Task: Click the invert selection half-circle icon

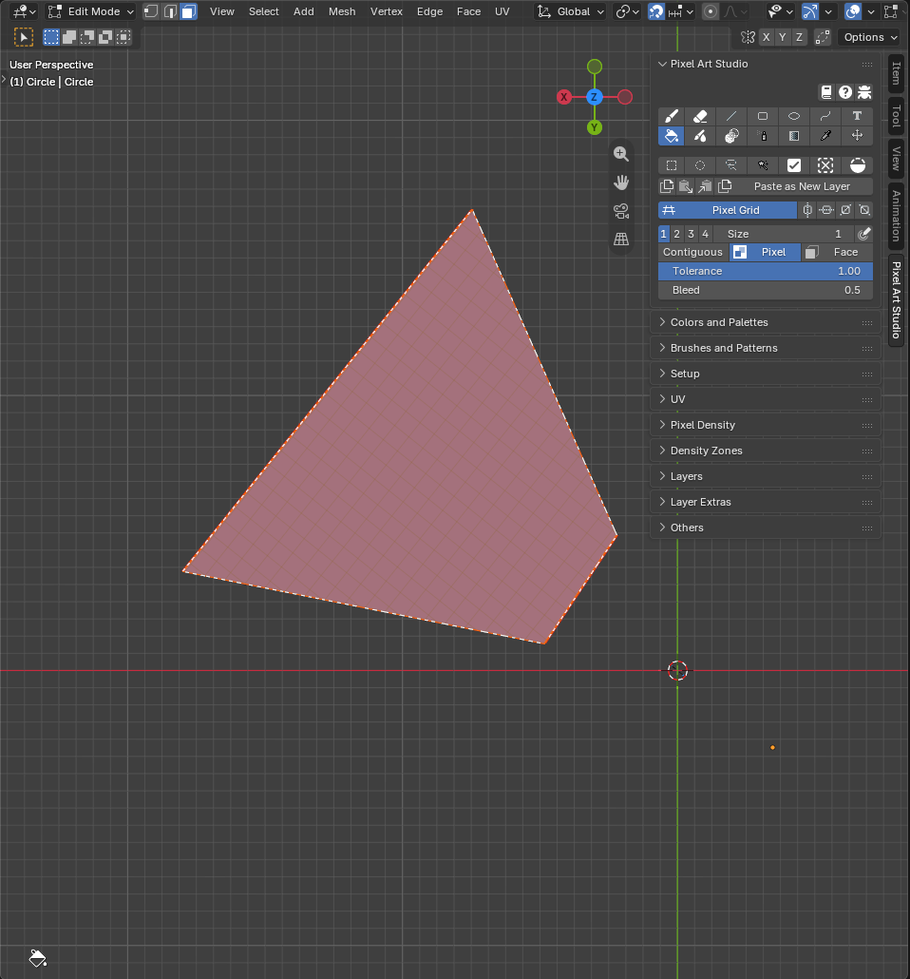Action: click(x=857, y=165)
